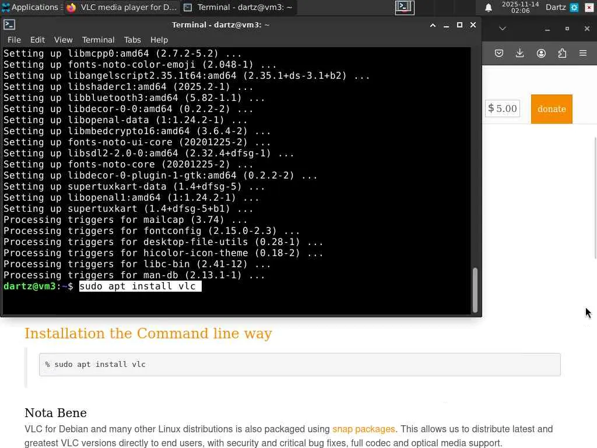Screen dimensions: 597x448
Task: Click the blue gear icon beside Dartz
Action: [x=574, y=7]
